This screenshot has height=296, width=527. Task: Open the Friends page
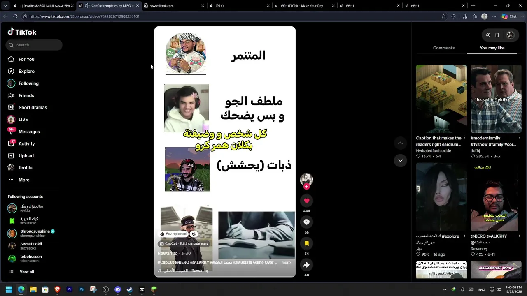click(26, 95)
